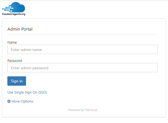Open Use Single Sign On (SSO) link

point(27,92)
